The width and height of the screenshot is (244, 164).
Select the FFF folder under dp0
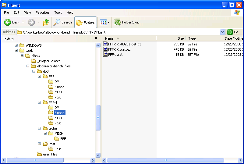pos(51,77)
